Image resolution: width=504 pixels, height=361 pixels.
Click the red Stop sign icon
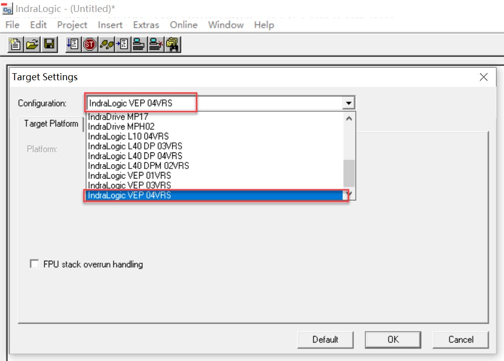point(90,45)
